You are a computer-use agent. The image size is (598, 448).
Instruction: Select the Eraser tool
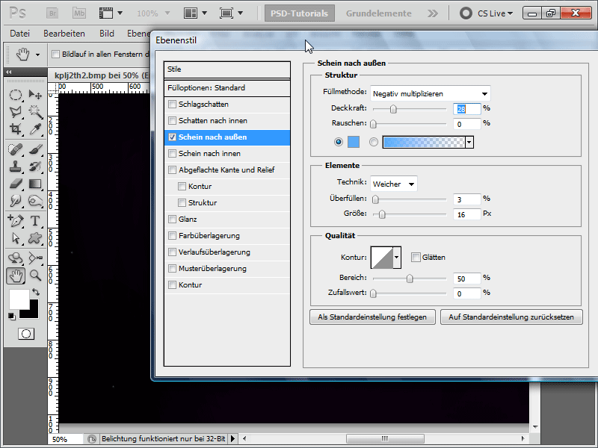tap(15, 184)
